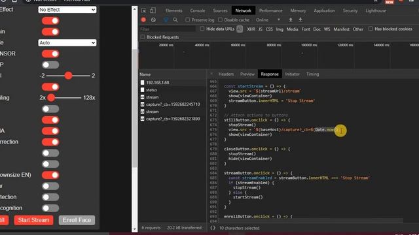Enable Disable cache checkbox
Screen dimensions: 419x235
[220, 20]
